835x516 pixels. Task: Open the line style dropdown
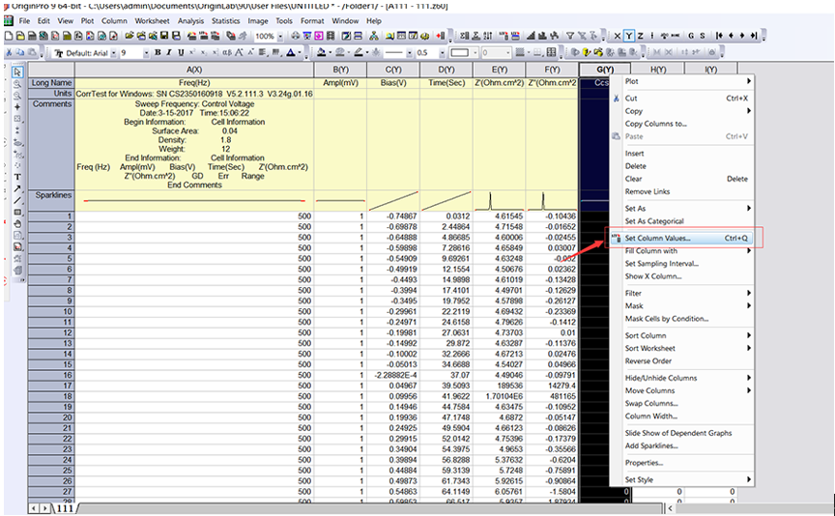tap(409, 53)
